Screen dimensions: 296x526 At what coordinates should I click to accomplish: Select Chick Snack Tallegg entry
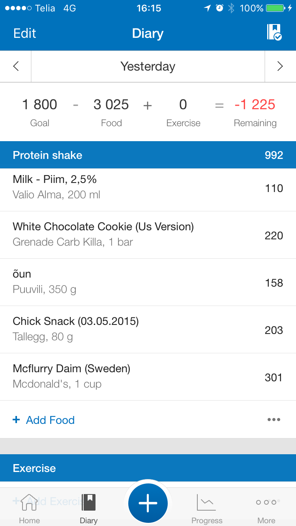click(148, 329)
